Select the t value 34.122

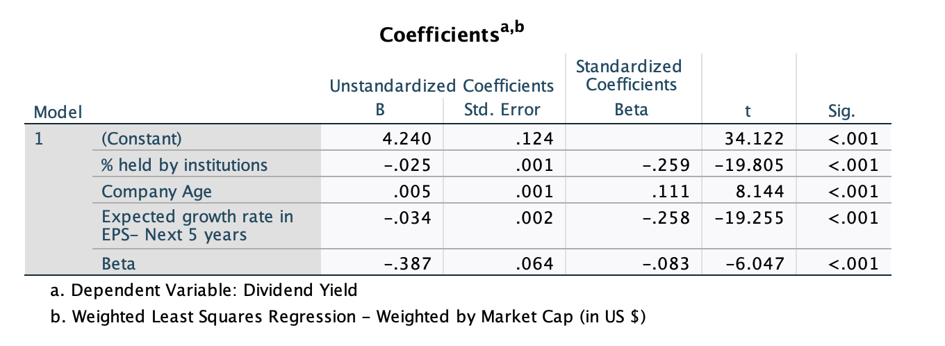(x=754, y=139)
